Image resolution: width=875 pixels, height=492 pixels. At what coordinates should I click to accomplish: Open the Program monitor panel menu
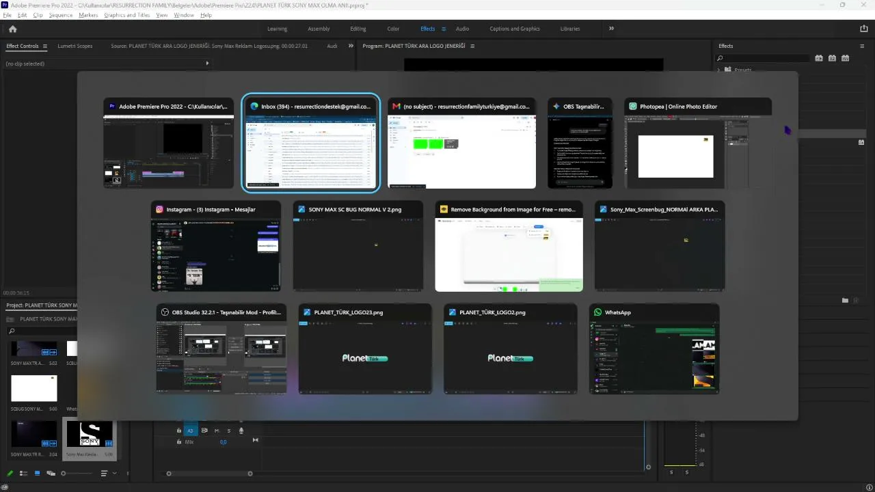pos(472,46)
